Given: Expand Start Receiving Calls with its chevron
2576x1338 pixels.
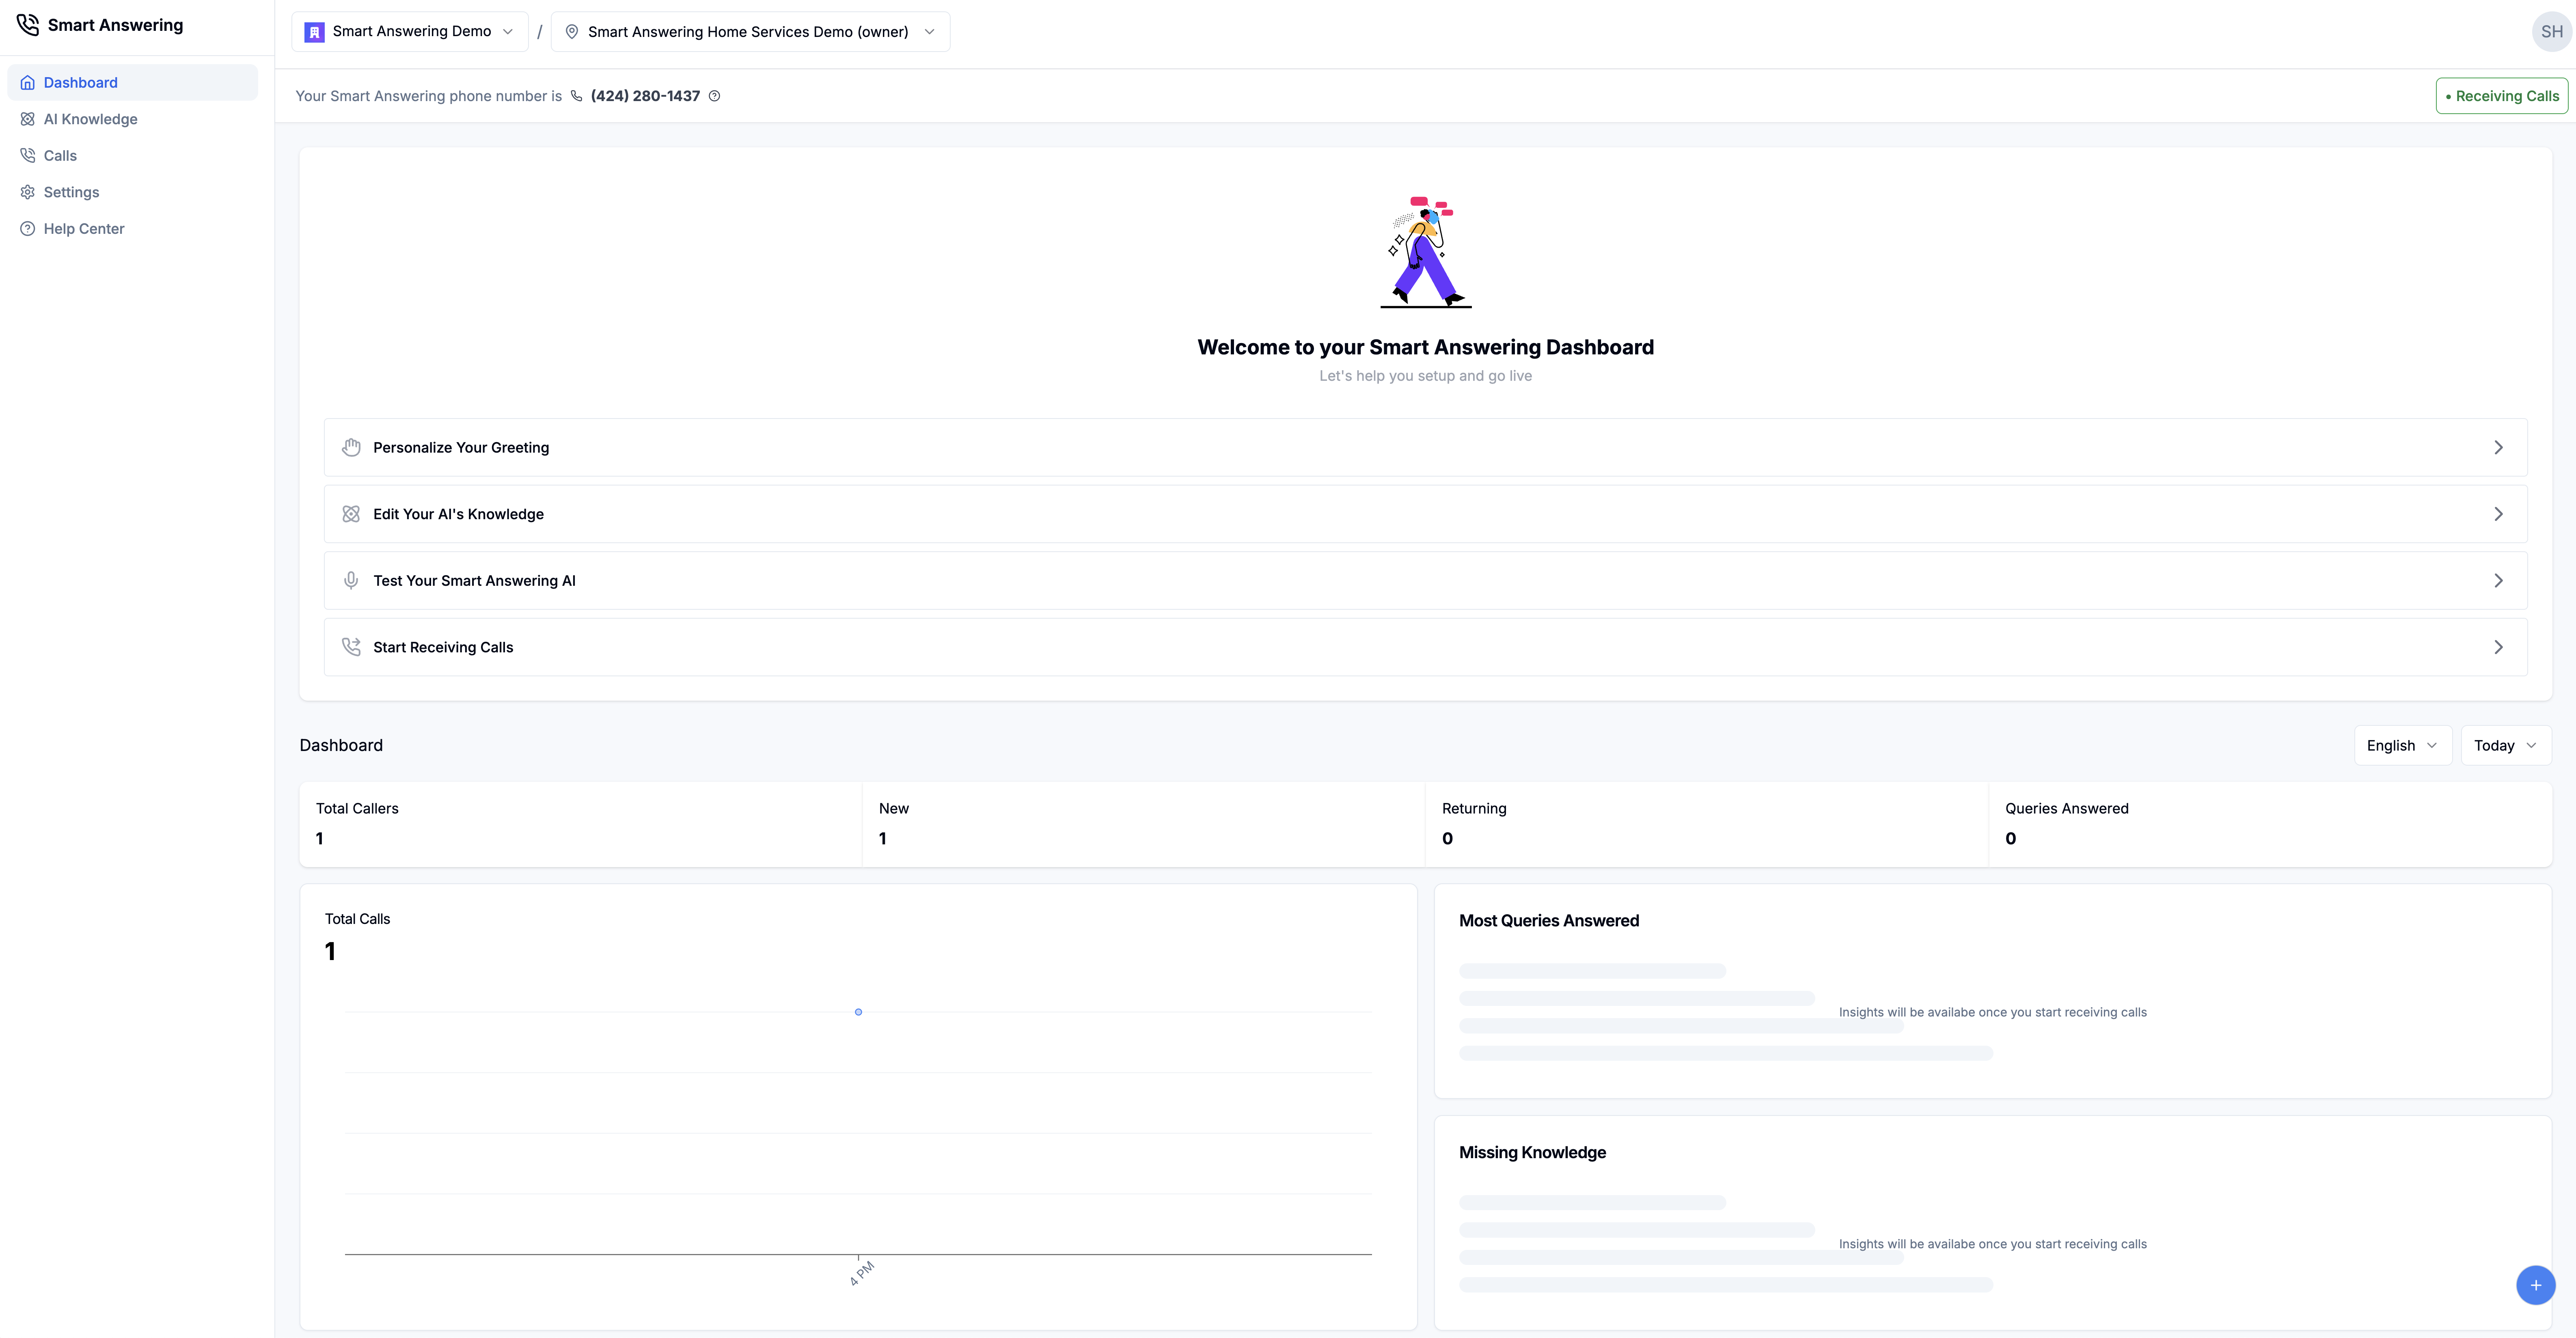Looking at the screenshot, I should 2498,647.
